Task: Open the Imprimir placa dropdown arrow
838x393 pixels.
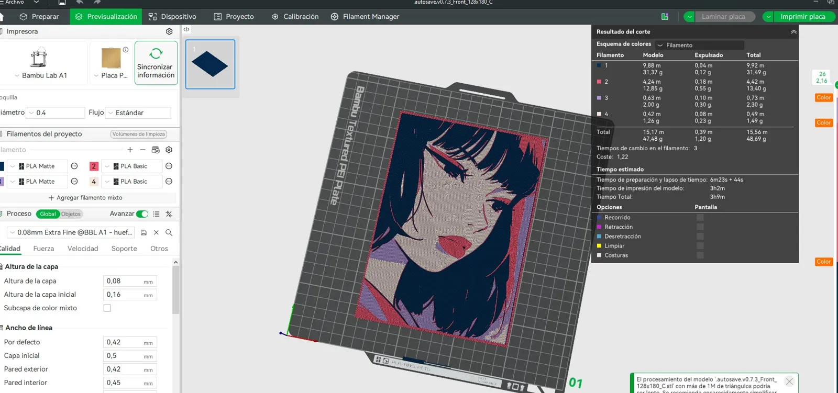Action: (768, 17)
